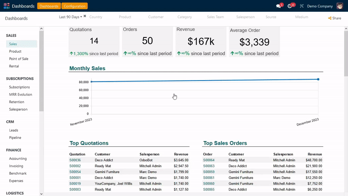Open the Country filter dropdown
This screenshot has height=196, width=348.
tap(96, 17)
